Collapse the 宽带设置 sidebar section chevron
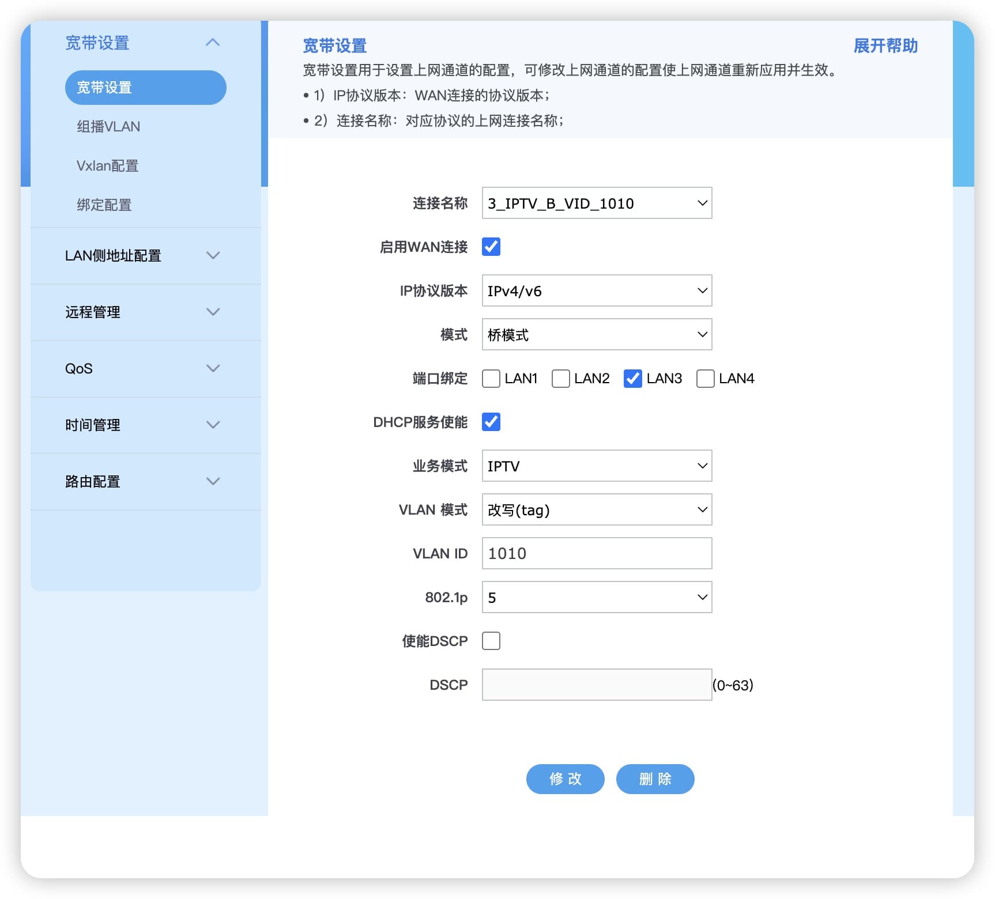Screen dimensions: 995x899 [x=213, y=43]
